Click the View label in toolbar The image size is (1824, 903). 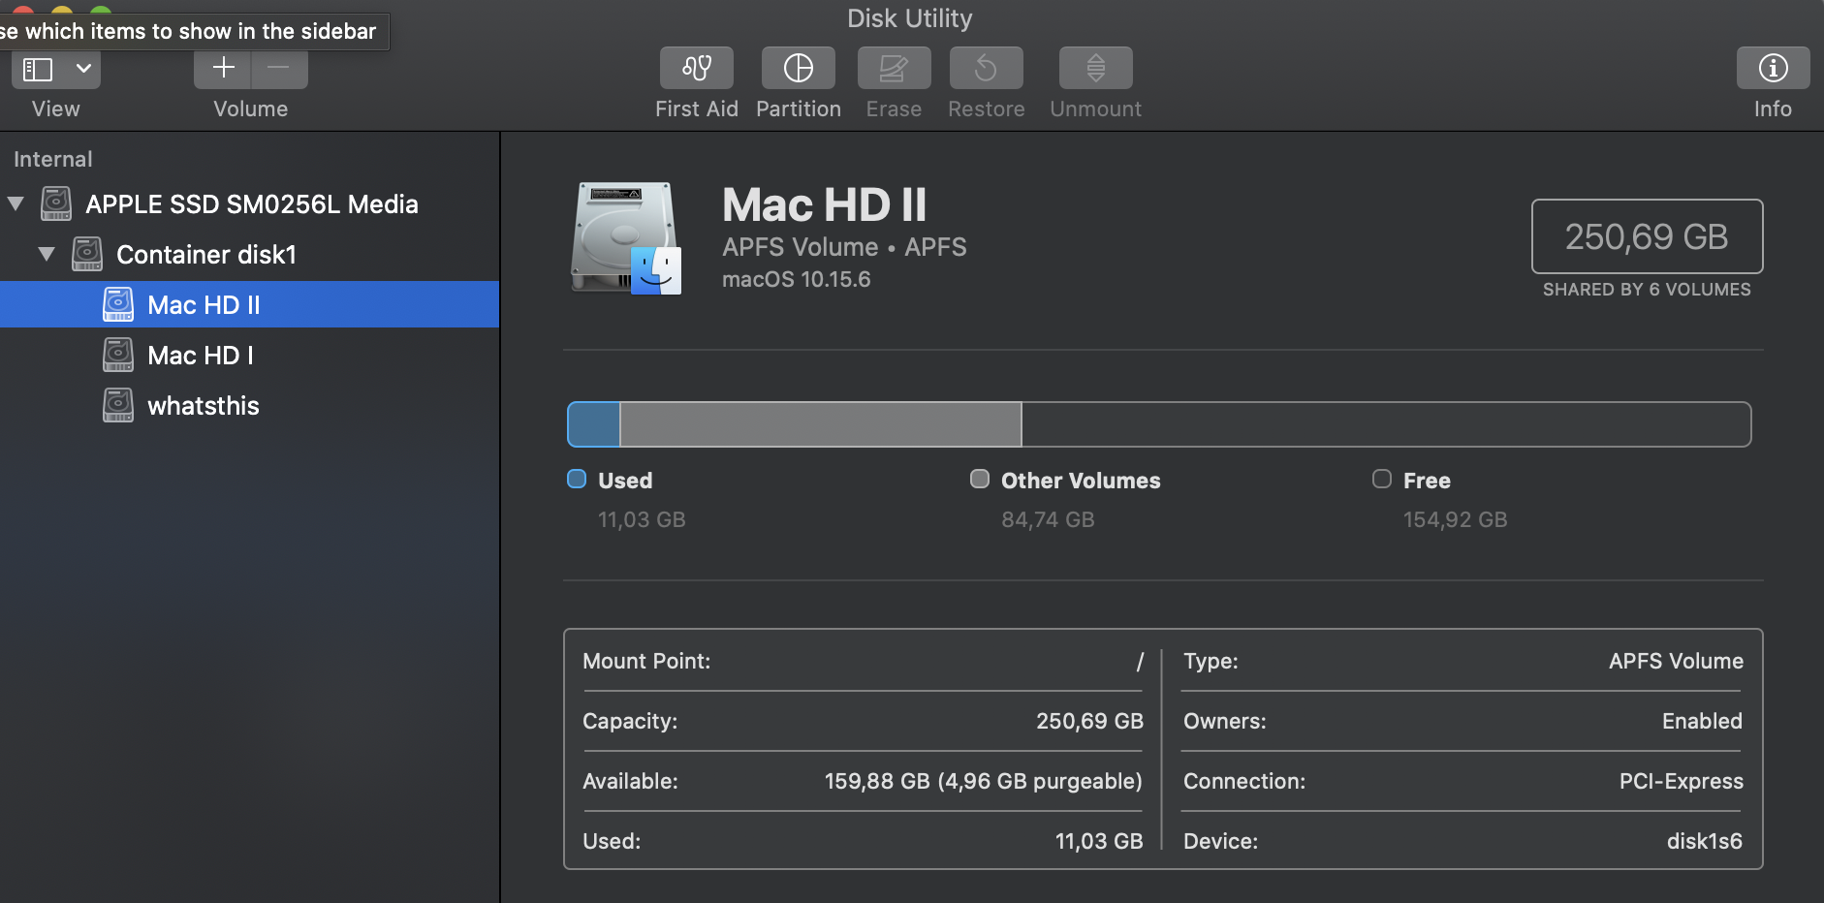55,109
